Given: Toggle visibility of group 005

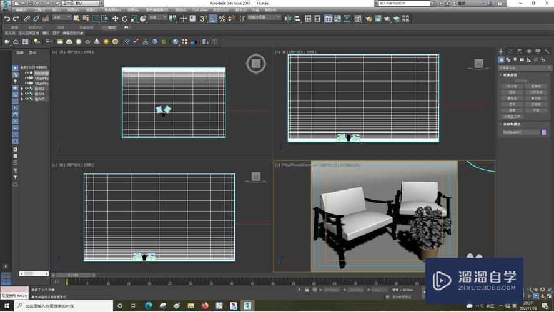Looking at the screenshot, I should pos(26,99).
